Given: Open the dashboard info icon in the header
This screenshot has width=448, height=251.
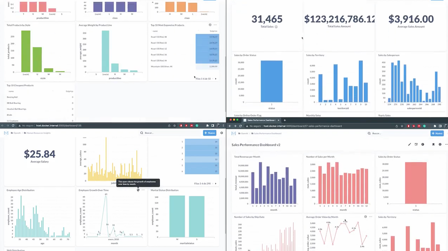Looking at the screenshot, I should click(440, 144).
